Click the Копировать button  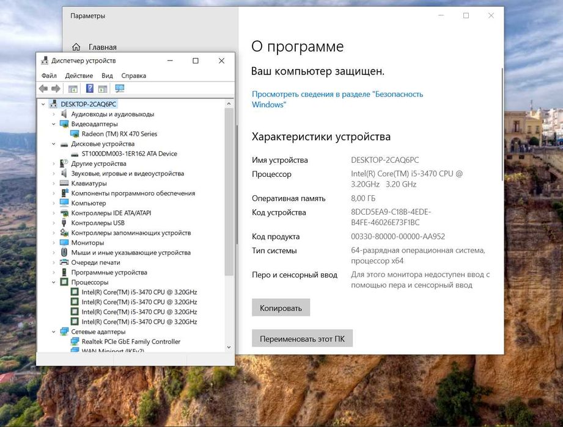[281, 307]
